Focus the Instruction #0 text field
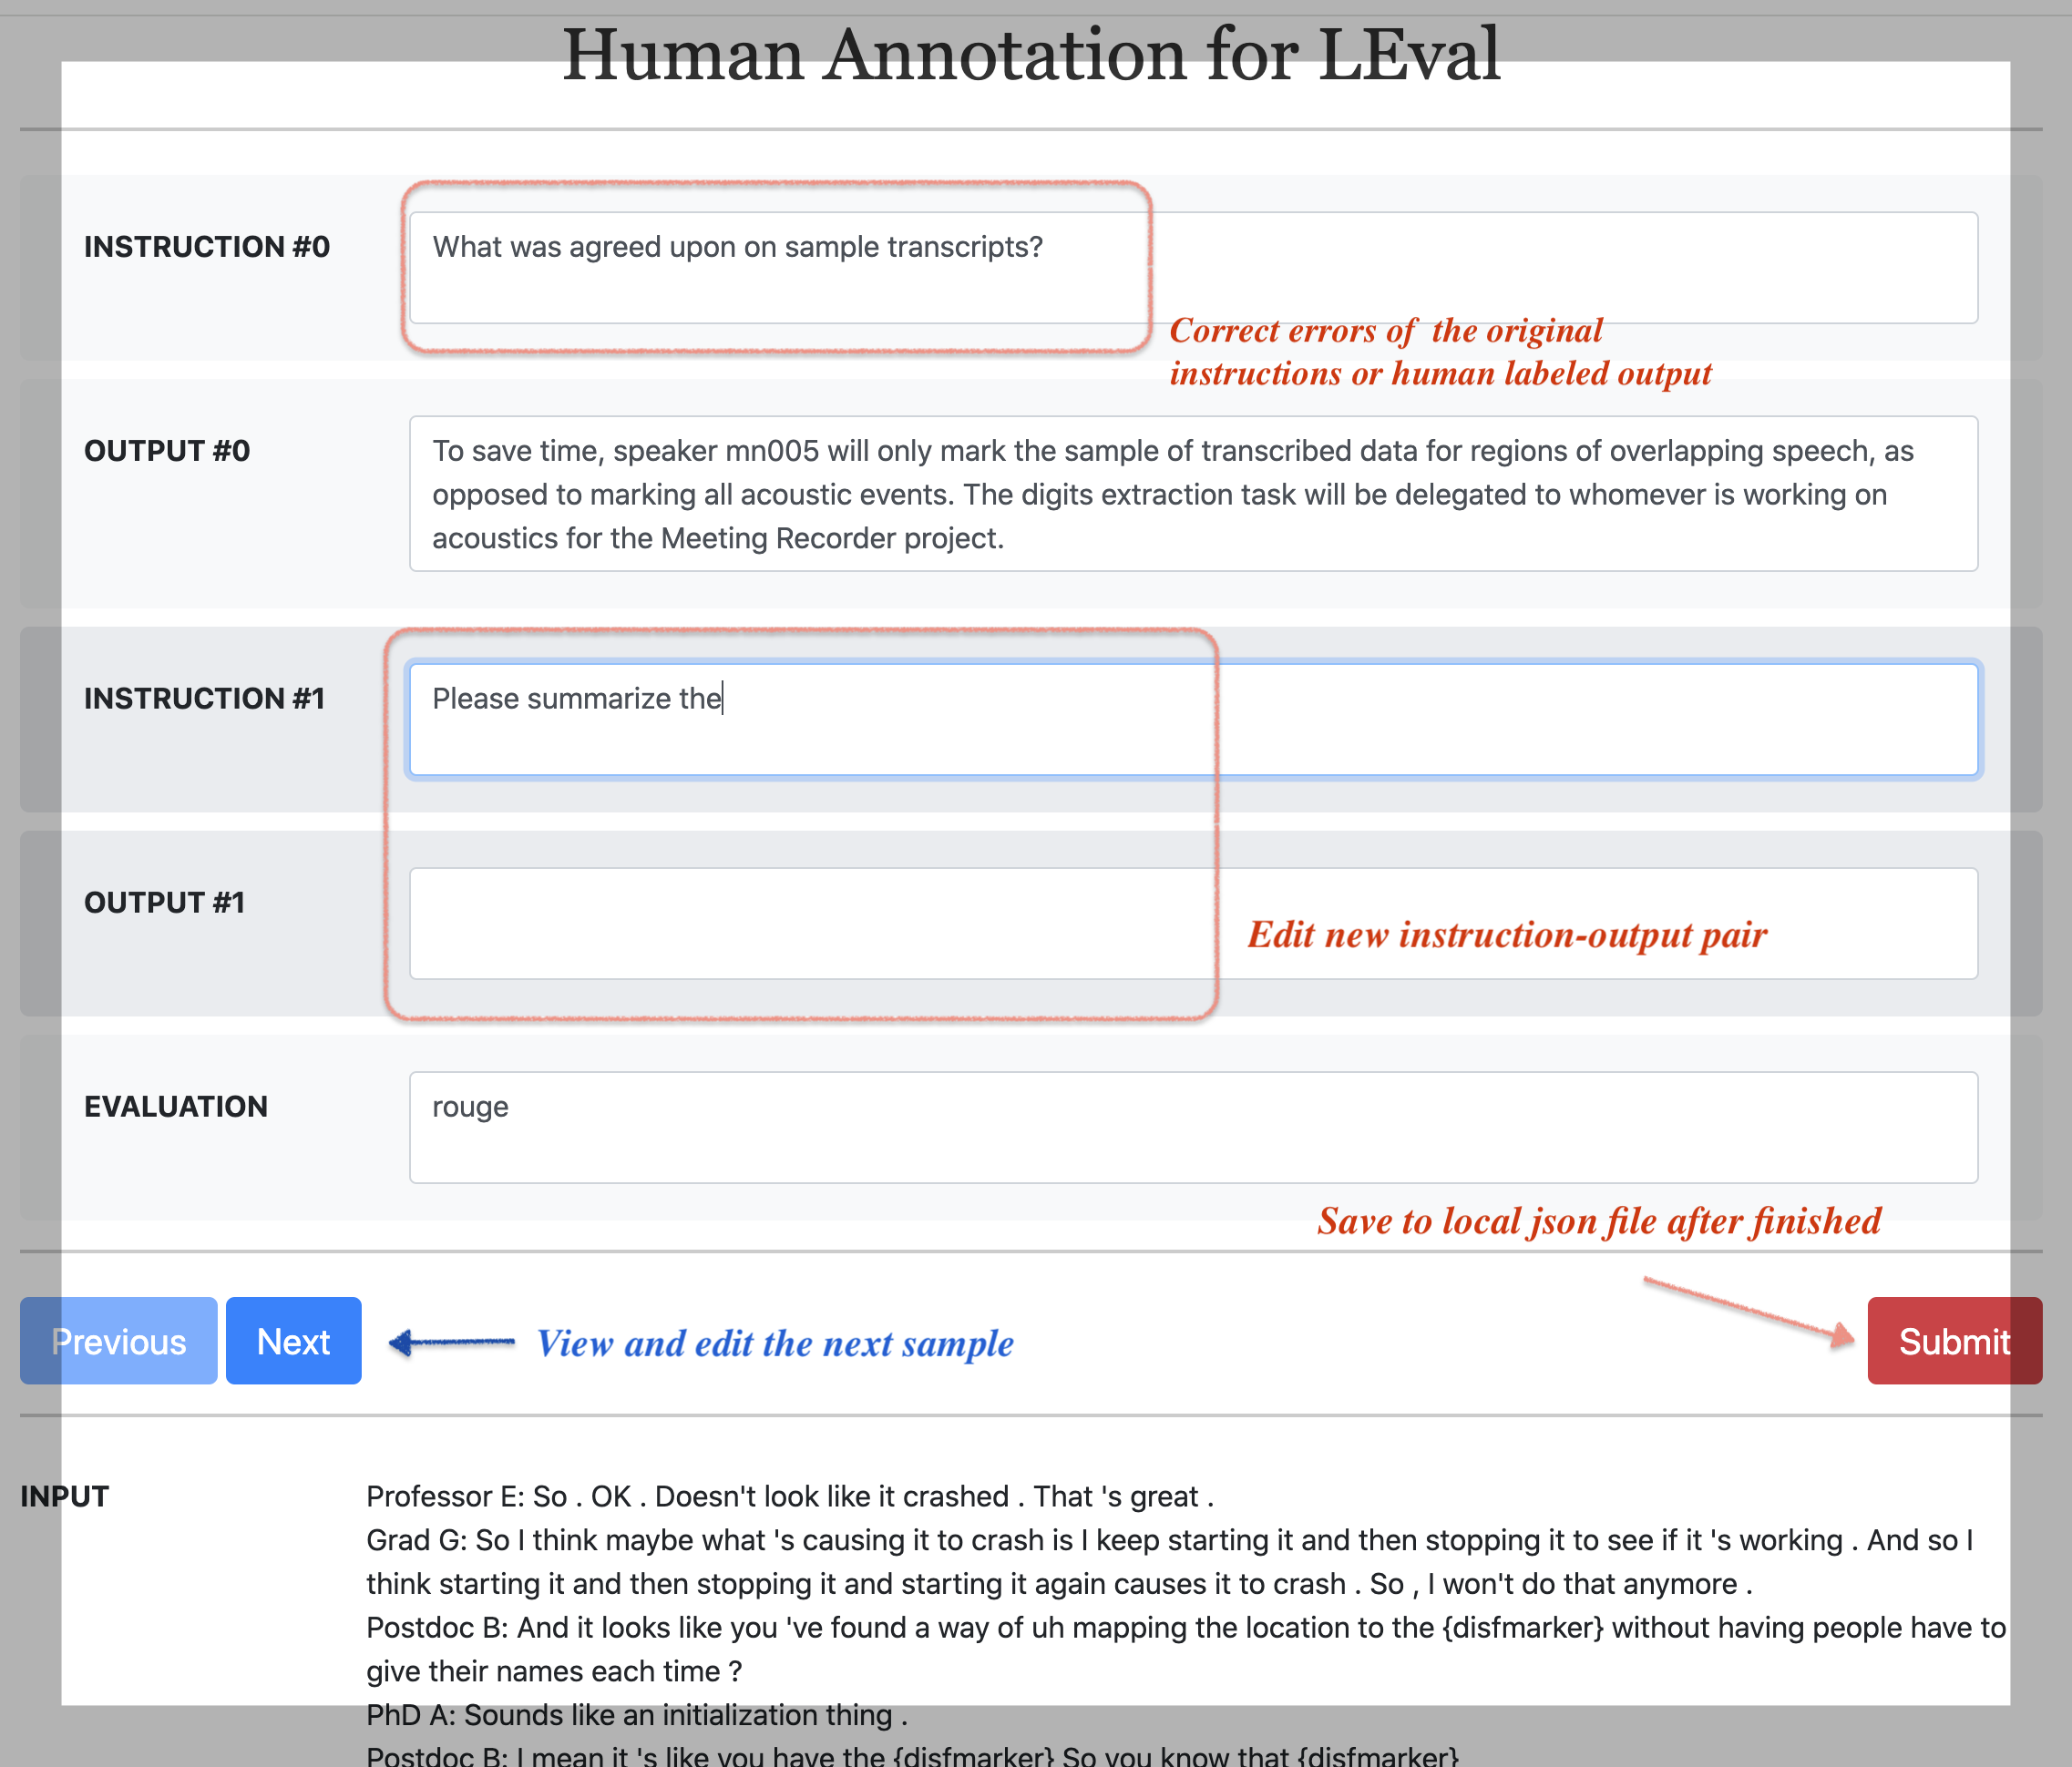 coord(1192,267)
